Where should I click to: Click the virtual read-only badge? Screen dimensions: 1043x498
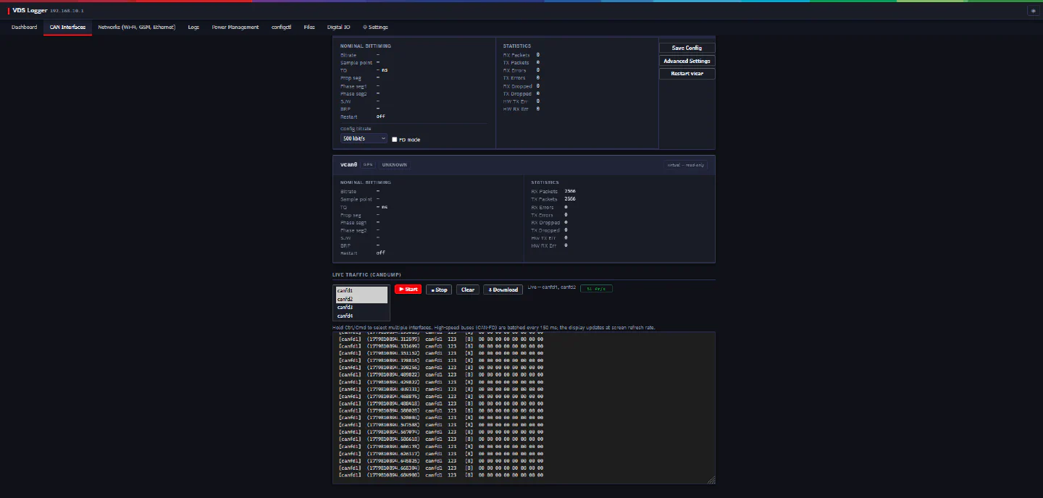coord(686,165)
